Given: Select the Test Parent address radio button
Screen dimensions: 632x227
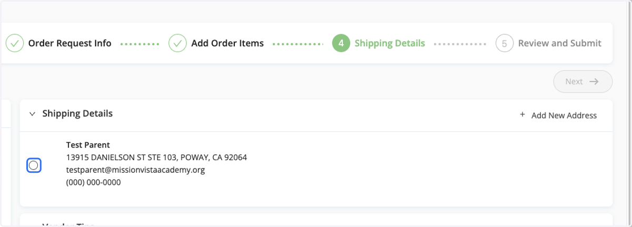Looking at the screenshot, I should point(34,165).
